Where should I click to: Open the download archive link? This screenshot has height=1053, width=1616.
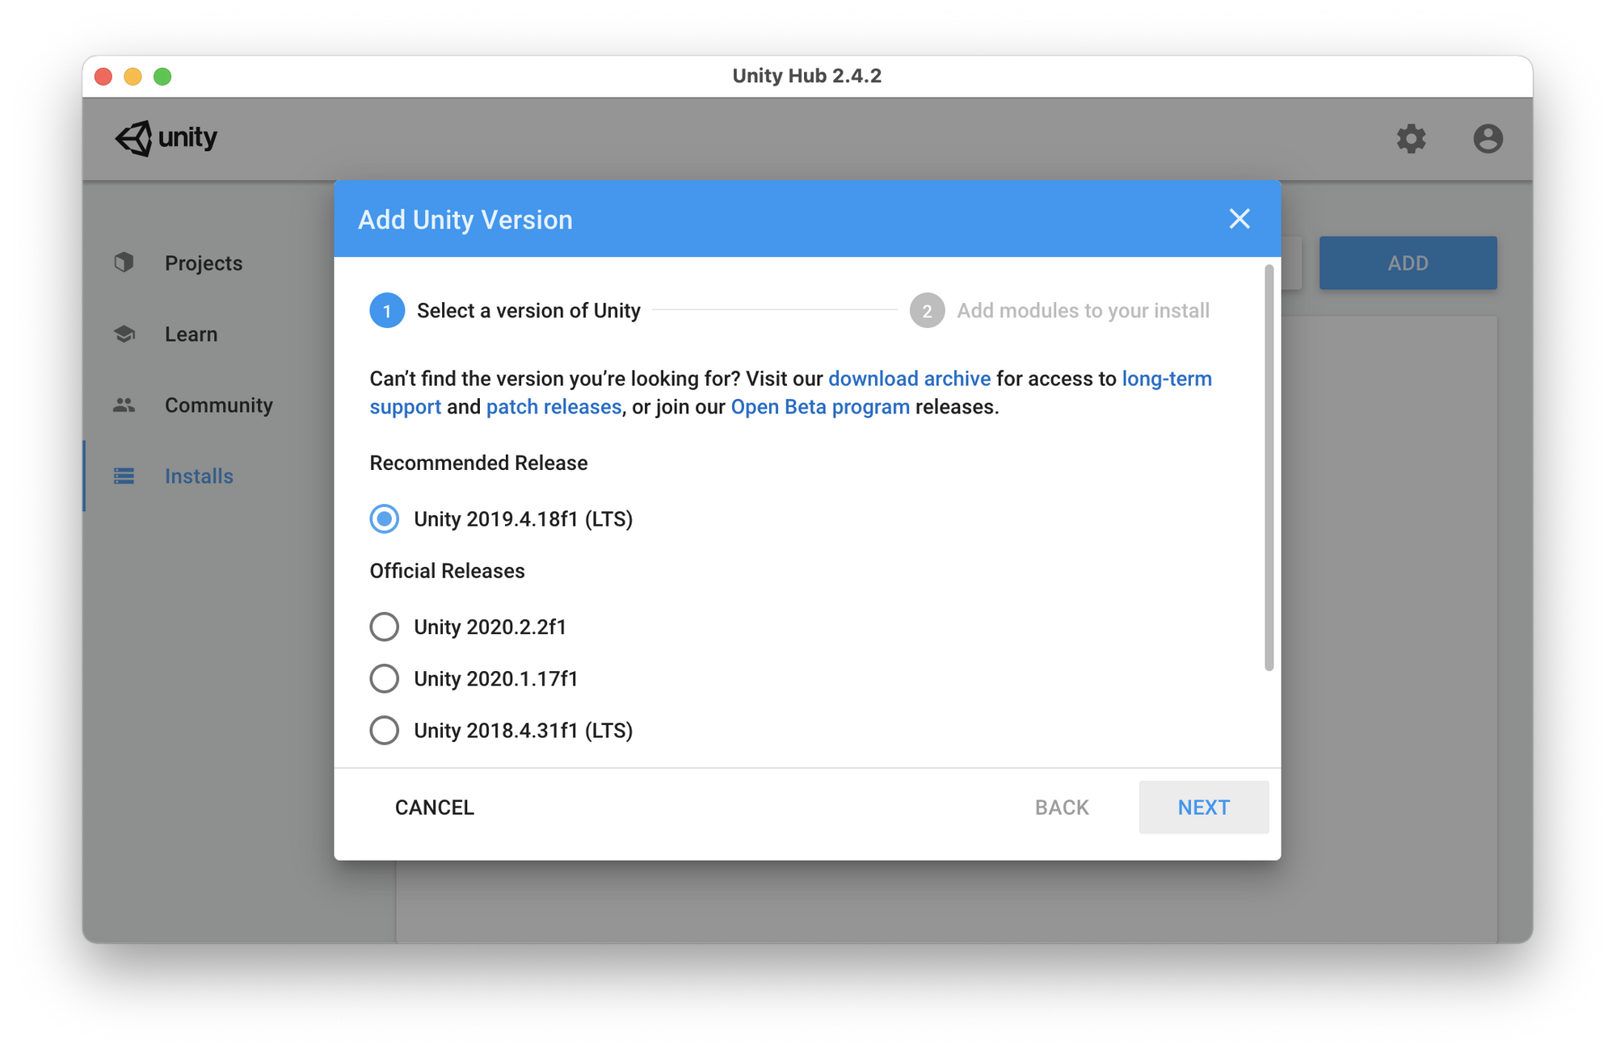909,379
